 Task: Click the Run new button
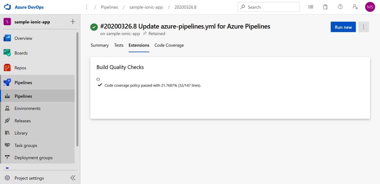pyautogui.click(x=343, y=27)
